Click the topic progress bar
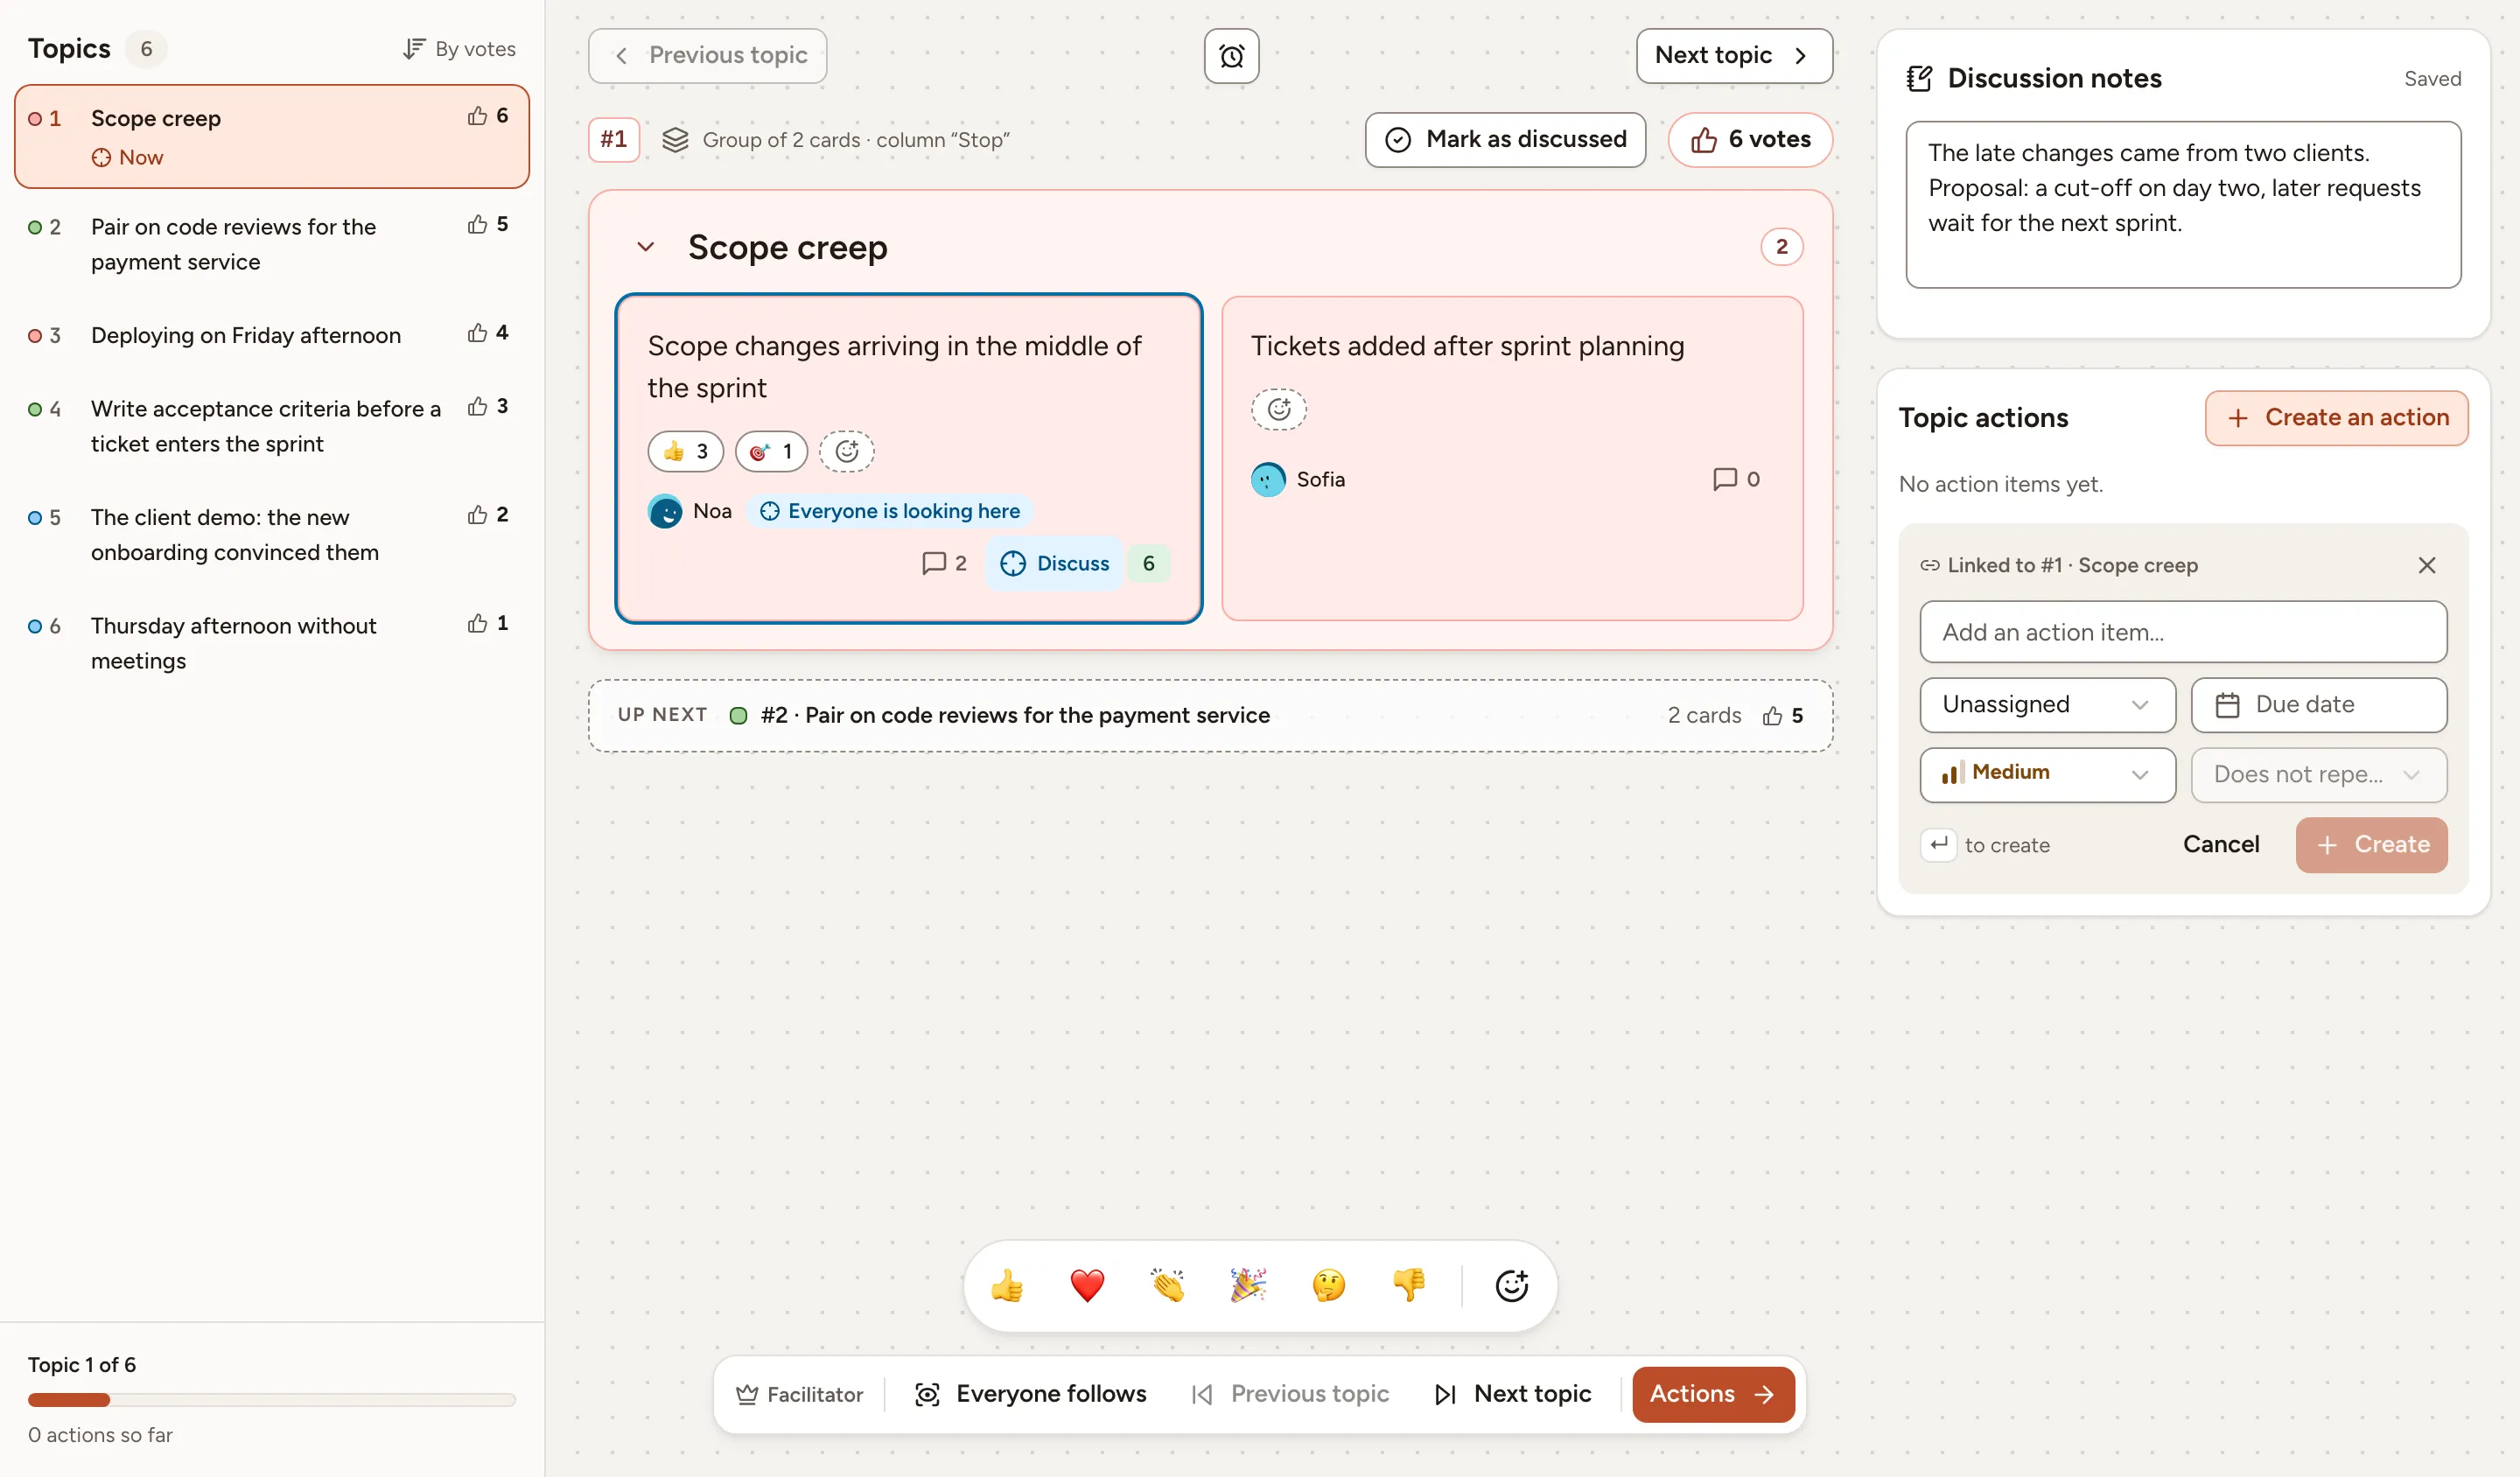The height and width of the screenshot is (1477, 2520). tap(271, 1400)
